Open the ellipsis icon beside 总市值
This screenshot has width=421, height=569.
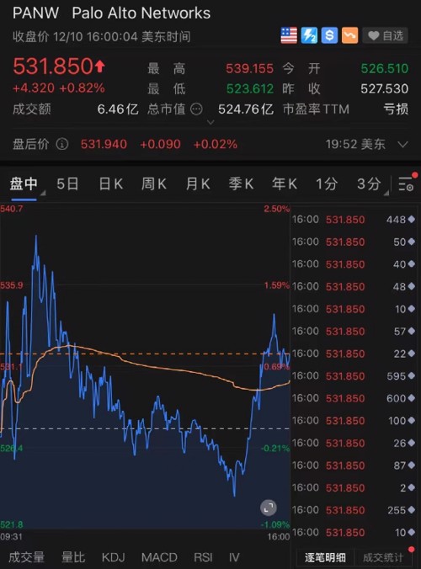point(196,109)
